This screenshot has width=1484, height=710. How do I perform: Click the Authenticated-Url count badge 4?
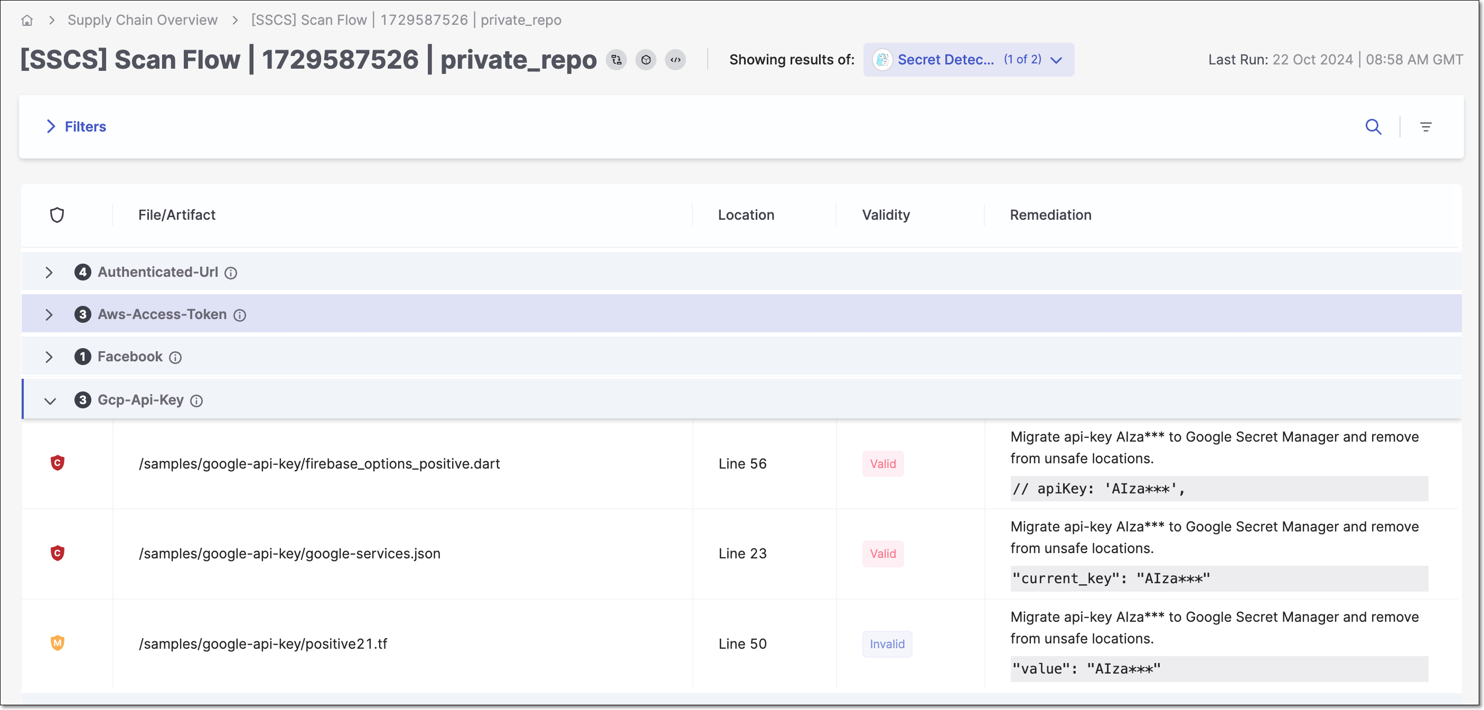click(82, 272)
